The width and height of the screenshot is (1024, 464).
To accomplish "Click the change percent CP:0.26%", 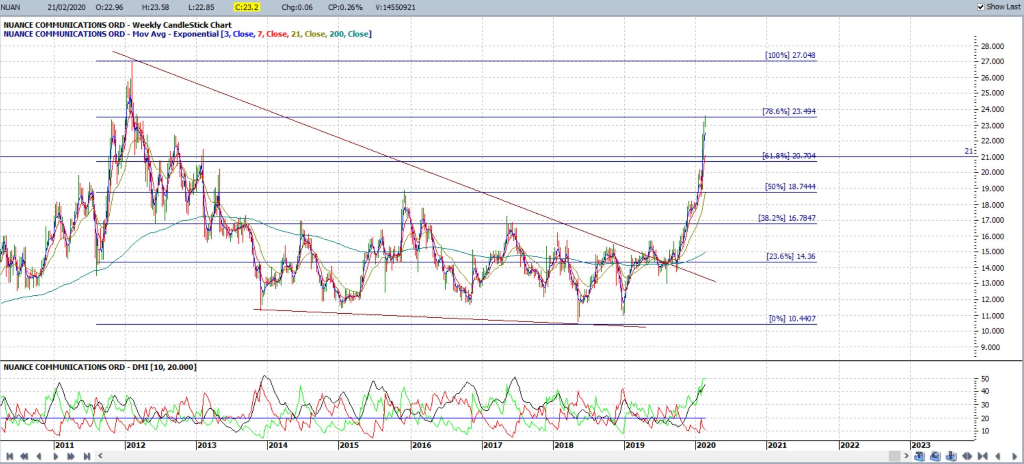I will click(345, 7).
